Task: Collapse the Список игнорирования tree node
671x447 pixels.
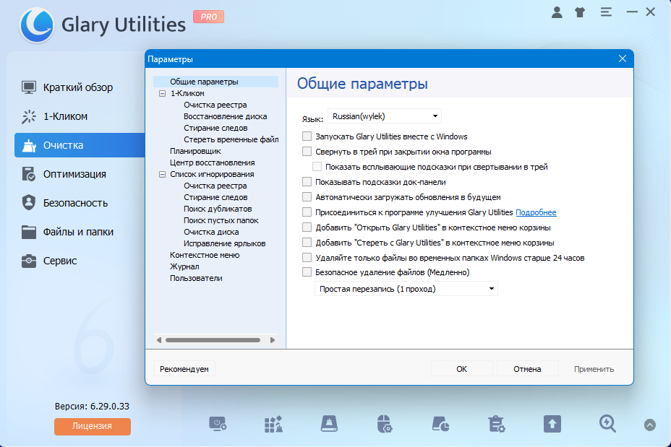Action: [x=162, y=174]
